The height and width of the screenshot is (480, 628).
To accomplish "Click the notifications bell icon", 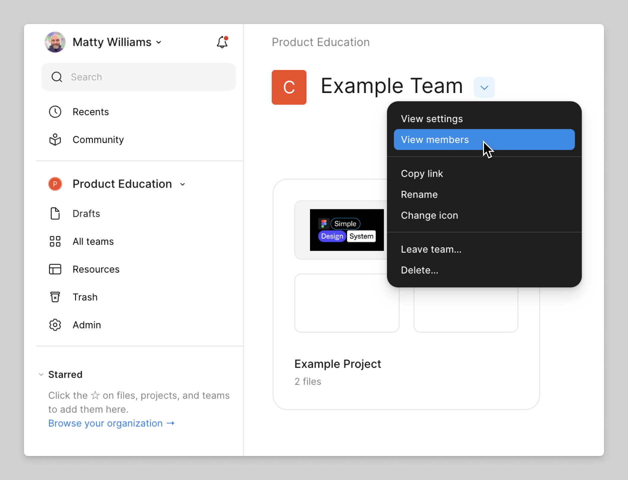I will [222, 42].
